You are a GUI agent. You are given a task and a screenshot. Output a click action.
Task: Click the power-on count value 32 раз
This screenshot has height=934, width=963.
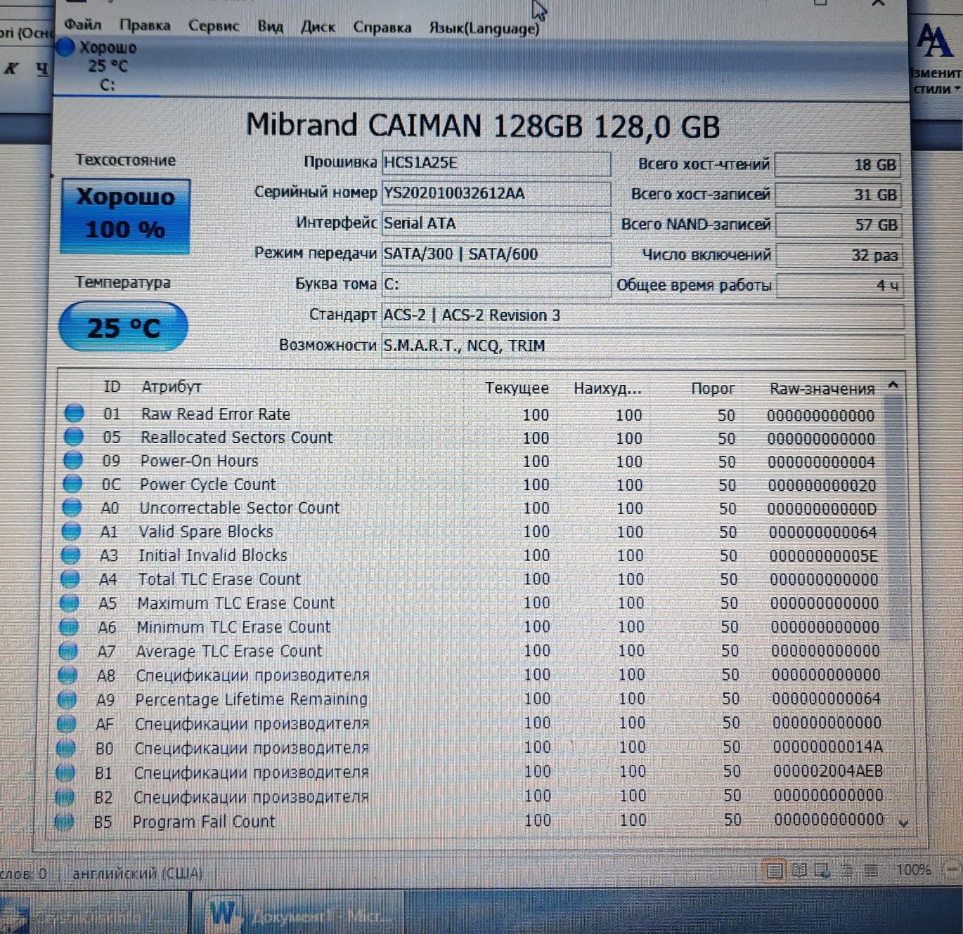(839, 256)
